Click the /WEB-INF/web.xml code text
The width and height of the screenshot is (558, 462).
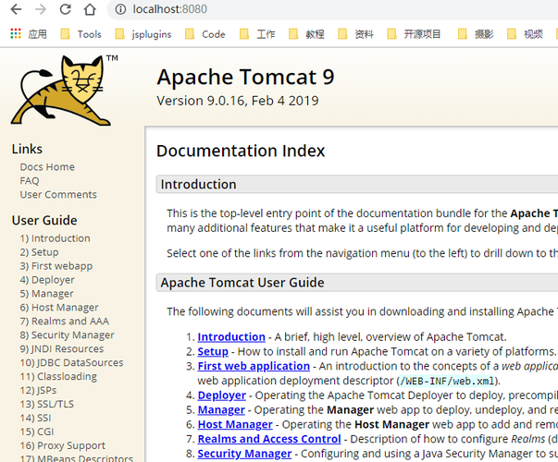(x=447, y=381)
